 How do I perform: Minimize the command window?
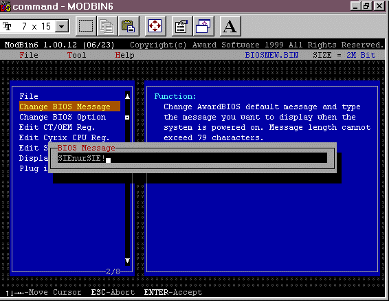[x=355, y=6]
